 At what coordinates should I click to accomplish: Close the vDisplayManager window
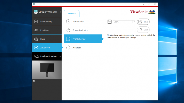155,4
